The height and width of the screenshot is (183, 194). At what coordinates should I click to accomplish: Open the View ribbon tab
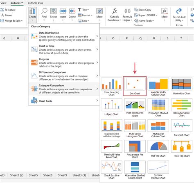4,3
